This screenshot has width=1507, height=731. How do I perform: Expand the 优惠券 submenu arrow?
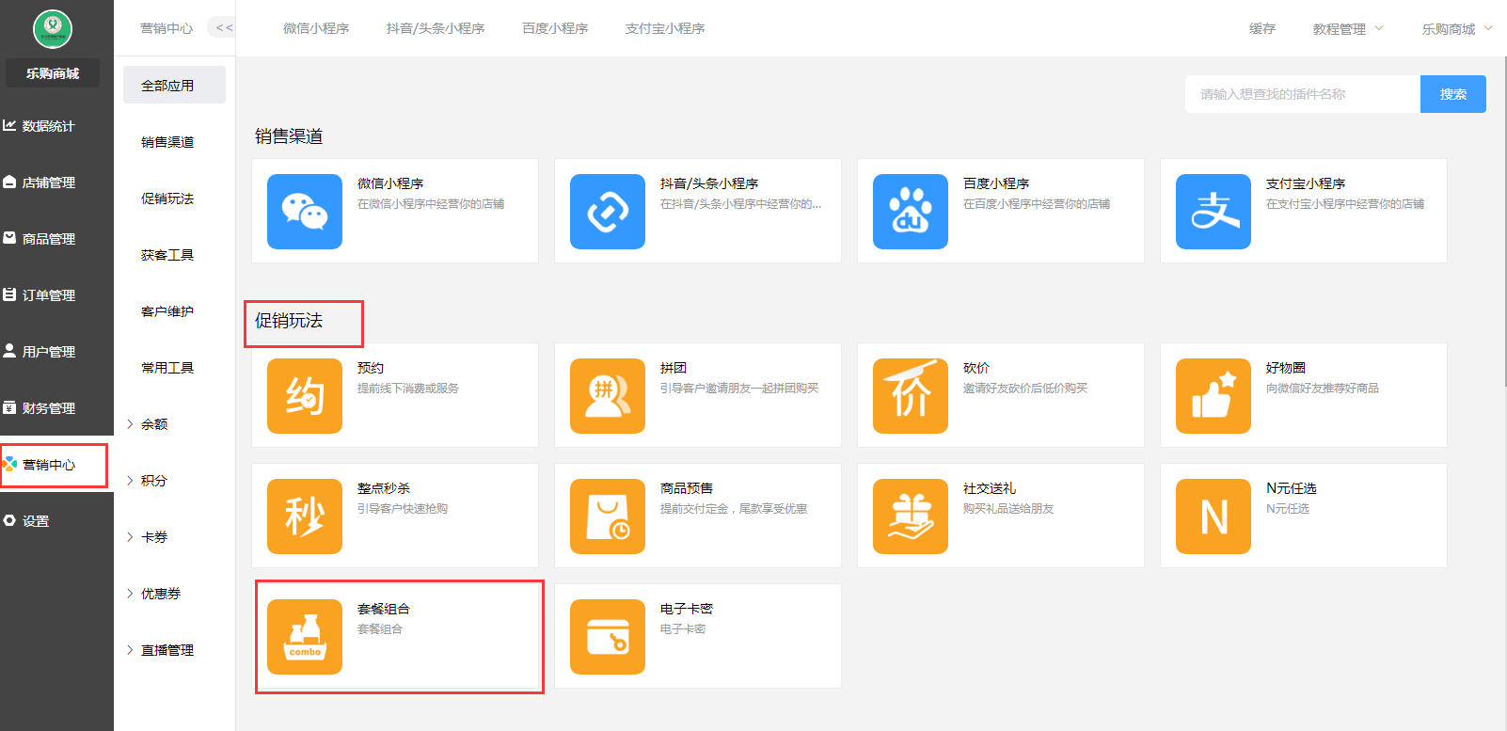pos(130,594)
